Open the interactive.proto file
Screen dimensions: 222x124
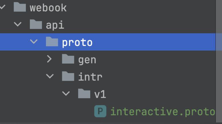[x=163, y=112]
